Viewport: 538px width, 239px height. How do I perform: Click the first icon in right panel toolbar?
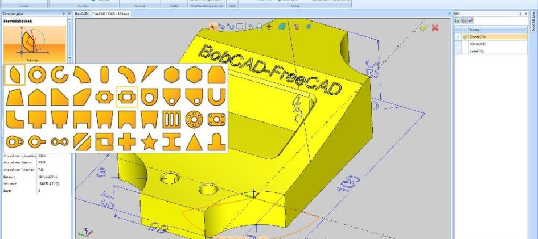[x=457, y=21]
